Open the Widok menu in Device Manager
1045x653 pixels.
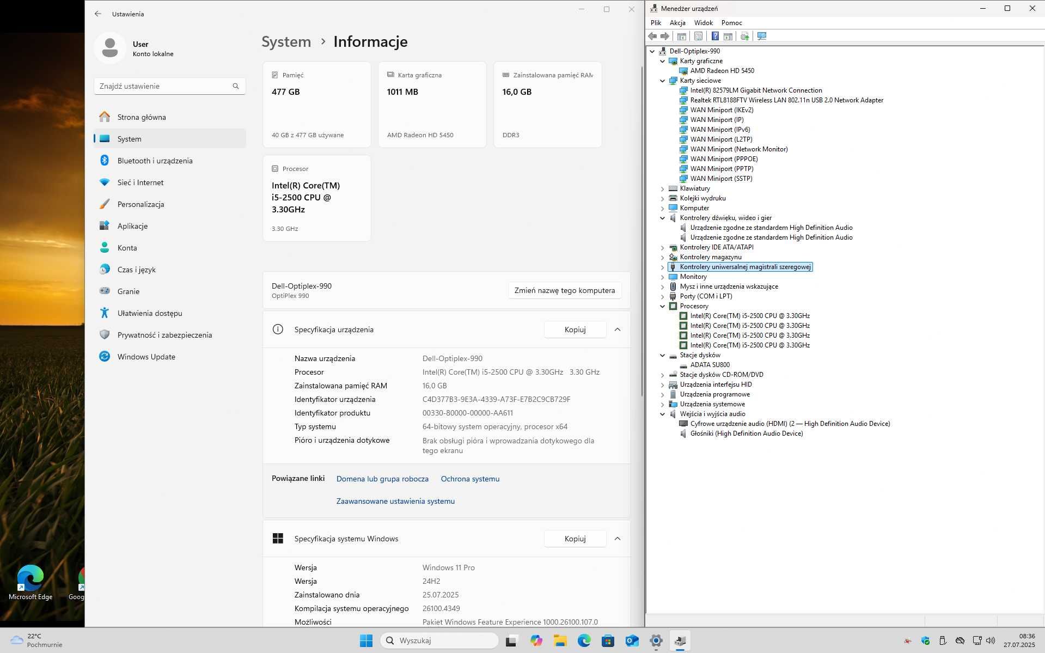click(704, 23)
